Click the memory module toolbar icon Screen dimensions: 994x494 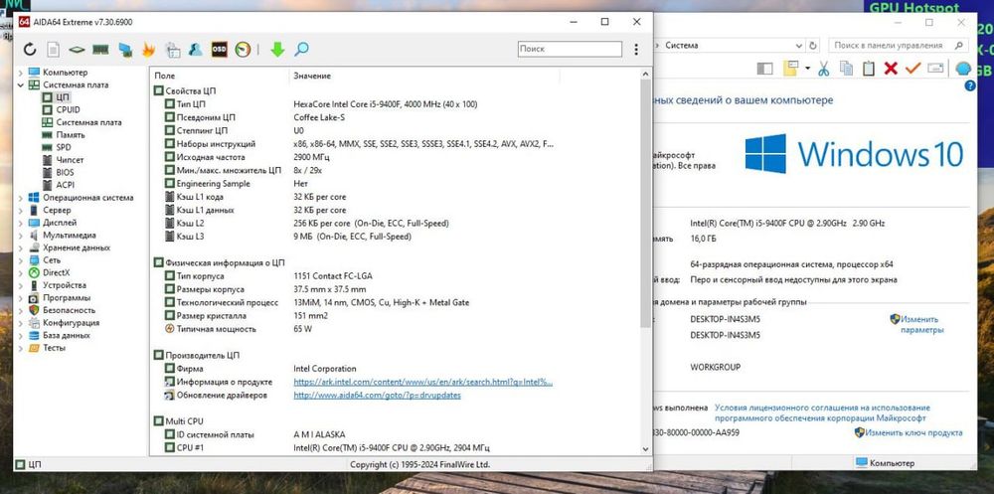coord(100,50)
